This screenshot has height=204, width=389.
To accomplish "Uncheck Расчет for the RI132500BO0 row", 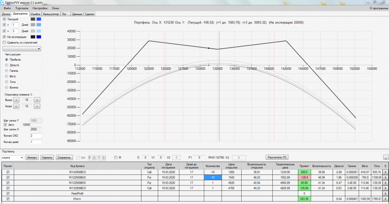I will click(x=8, y=183).
